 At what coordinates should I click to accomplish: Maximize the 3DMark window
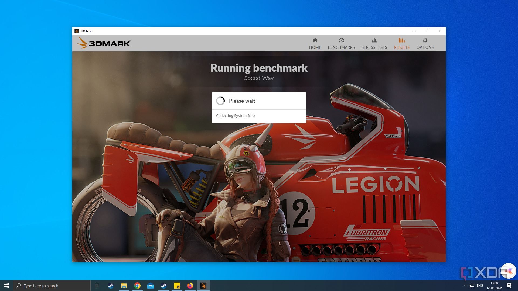tap(427, 31)
